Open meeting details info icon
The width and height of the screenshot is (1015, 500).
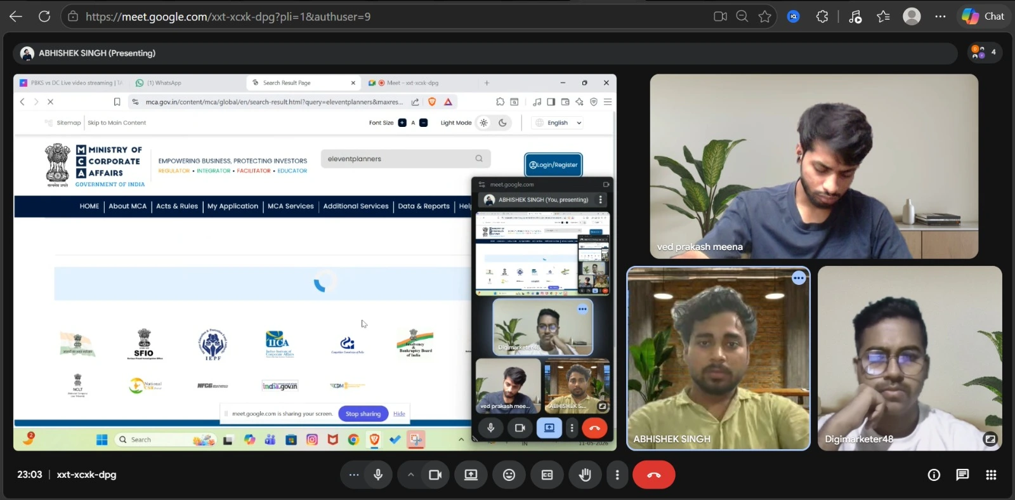click(x=934, y=475)
